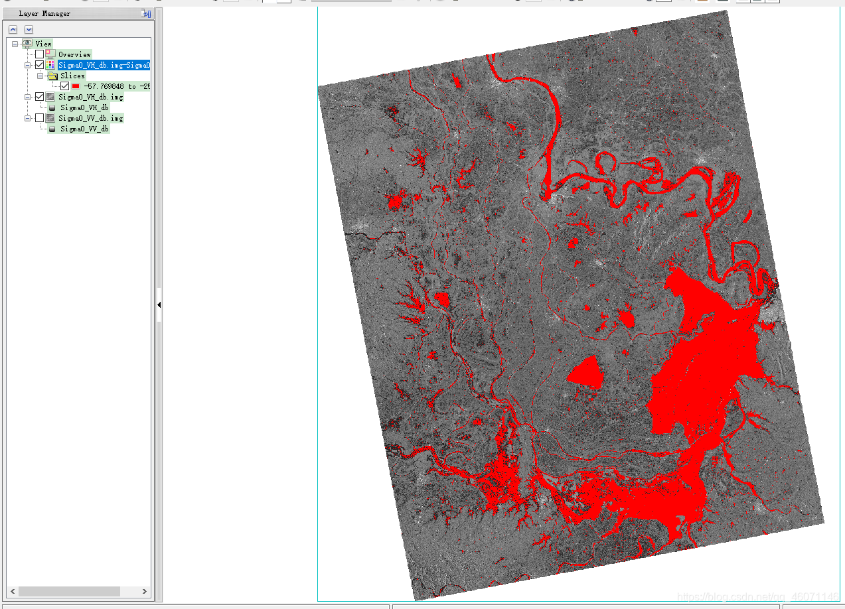Collapse the Sigma0_VH_db.img-Sigma0 slice layer node

pyautogui.click(x=27, y=66)
